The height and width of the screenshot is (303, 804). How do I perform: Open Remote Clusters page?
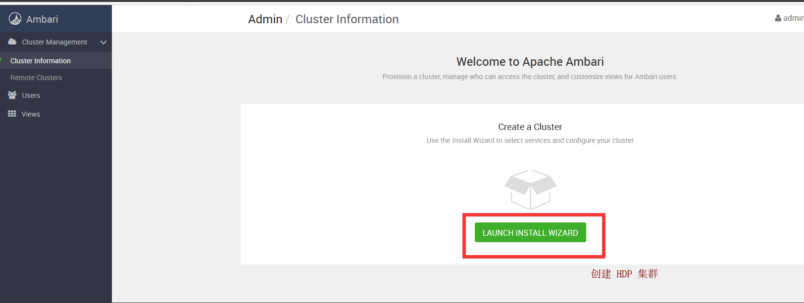click(x=36, y=78)
